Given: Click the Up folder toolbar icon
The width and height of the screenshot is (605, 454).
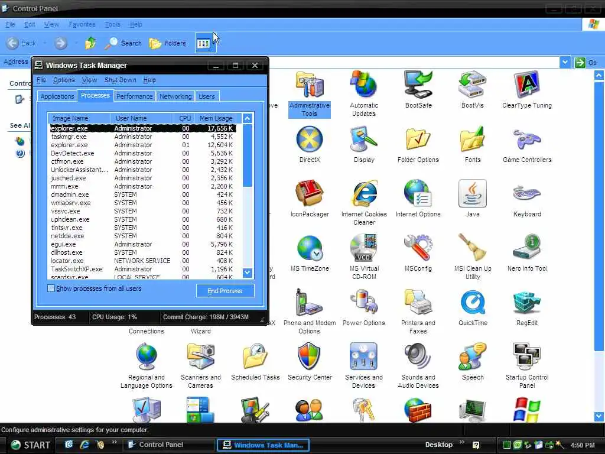Looking at the screenshot, I should coord(90,43).
